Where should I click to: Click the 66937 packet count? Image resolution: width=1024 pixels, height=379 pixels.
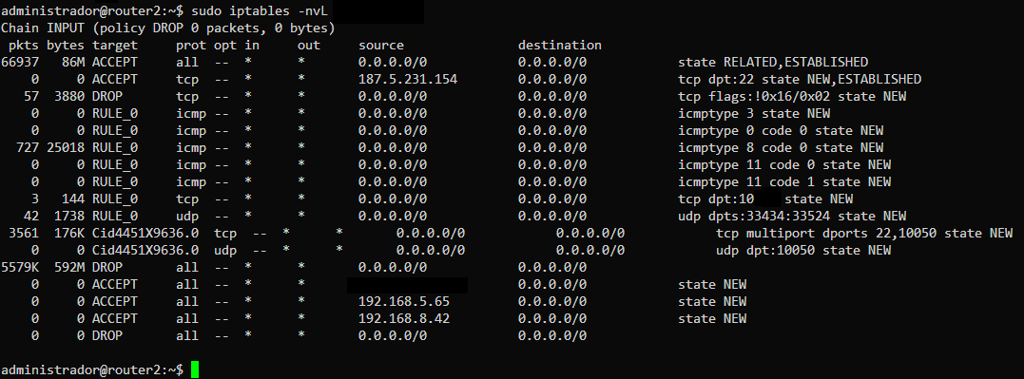coord(20,63)
